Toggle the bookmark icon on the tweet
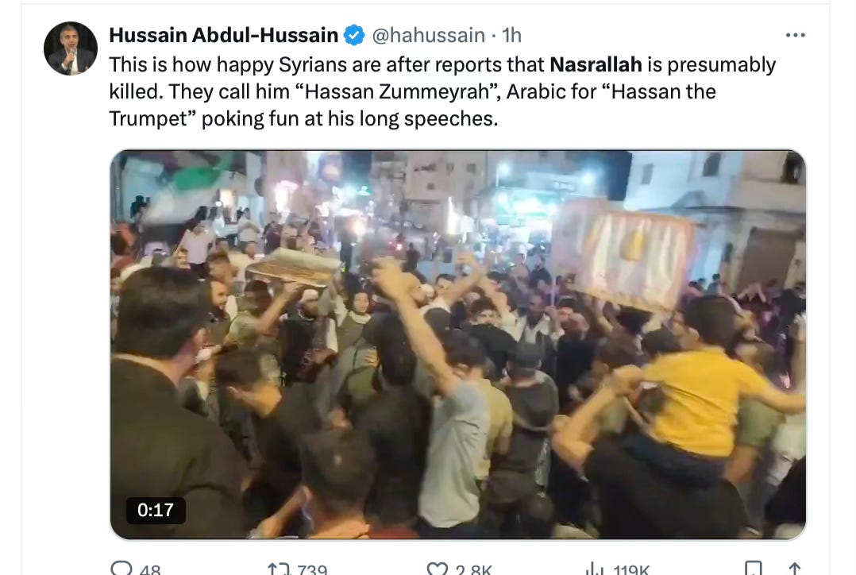This screenshot has width=856, height=575. (x=754, y=569)
